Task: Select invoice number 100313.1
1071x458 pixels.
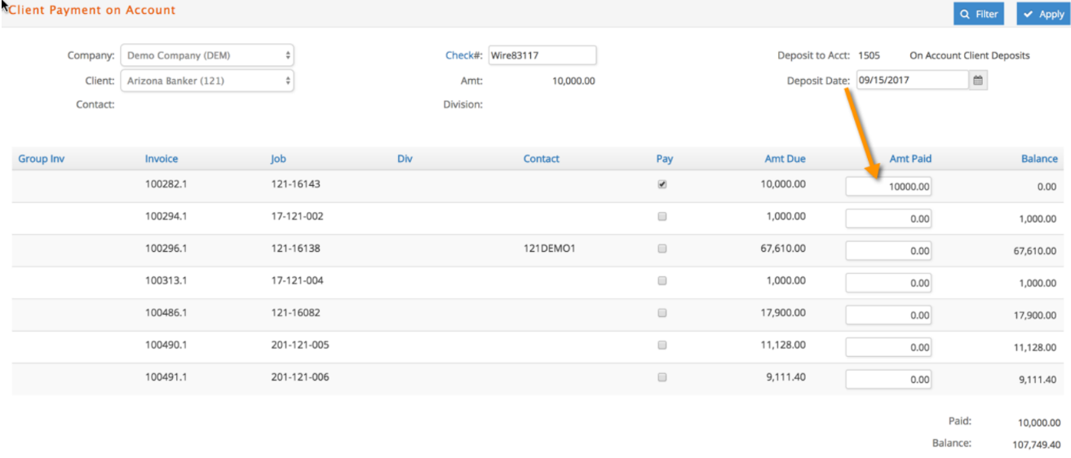Action: click(166, 280)
